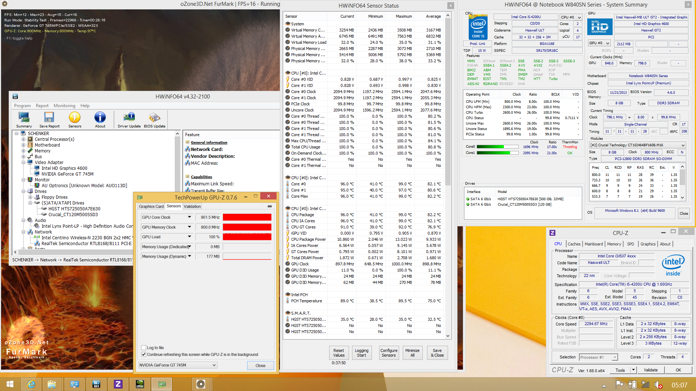Open GPU Memory Clock sensor dropdown in GPU-Z
This screenshot has width=696, height=391.
[189, 227]
